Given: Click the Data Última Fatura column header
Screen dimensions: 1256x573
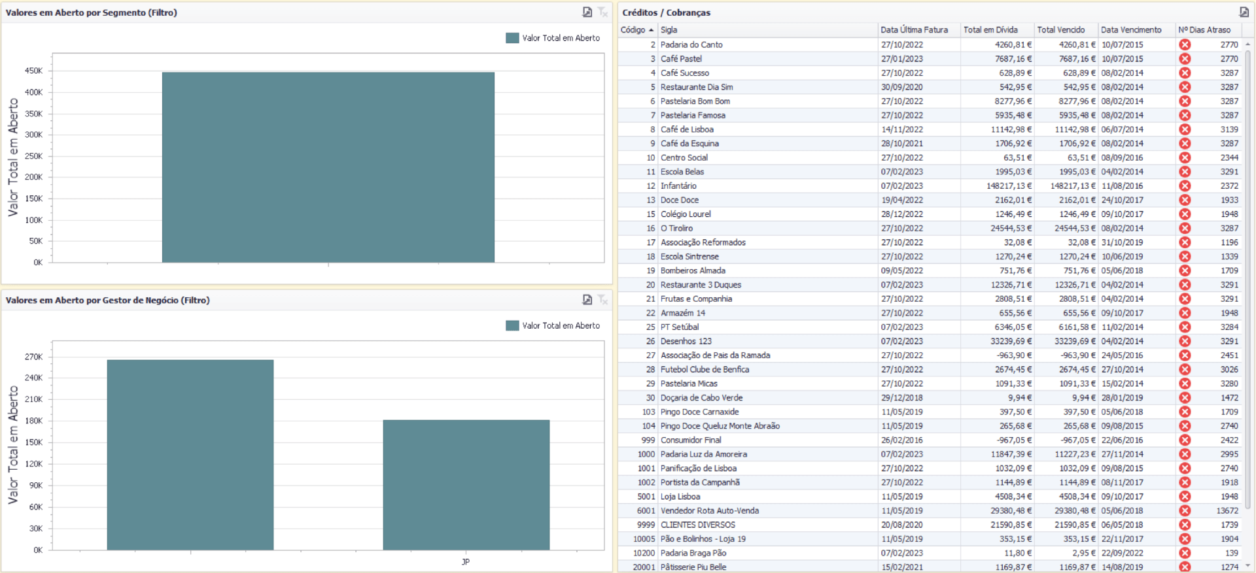Looking at the screenshot, I should click(914, 29).
